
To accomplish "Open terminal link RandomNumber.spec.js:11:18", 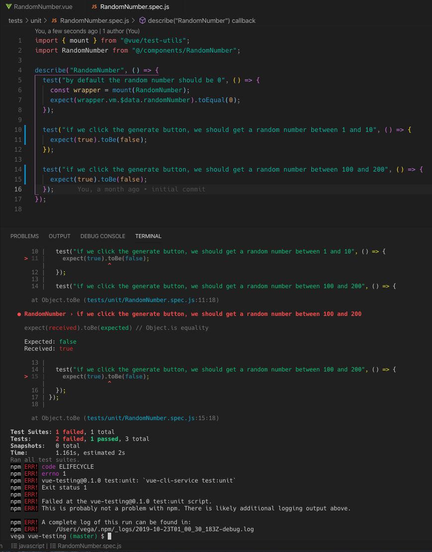I will coord(151,300).
